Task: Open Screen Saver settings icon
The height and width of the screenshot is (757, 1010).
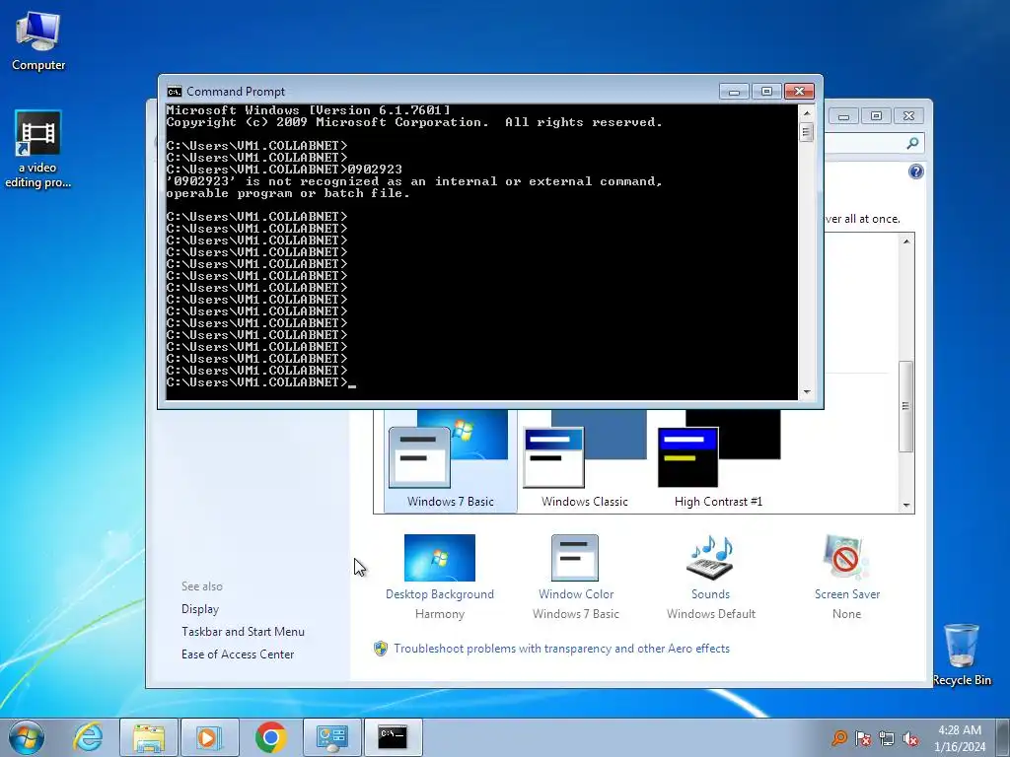Action: [845, 558]
